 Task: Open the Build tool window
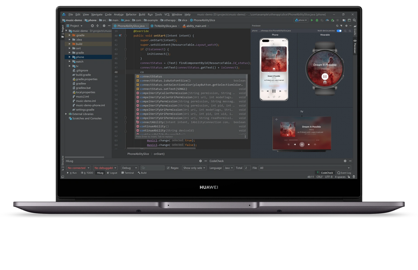click(x=142, y=173)
